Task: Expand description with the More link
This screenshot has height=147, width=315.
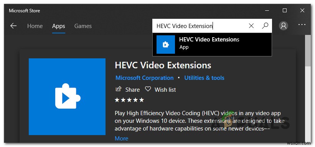Action: (121, 138)
